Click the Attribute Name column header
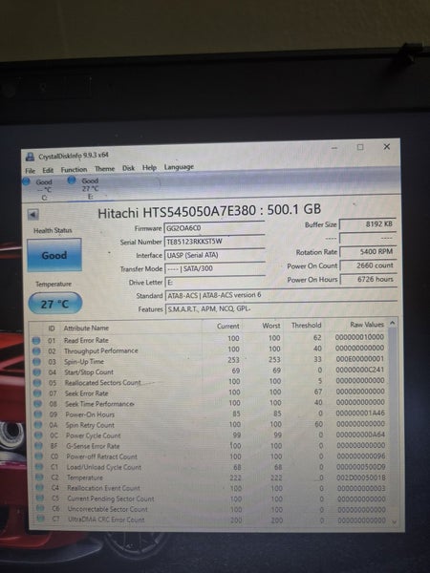The image size is (430, 573). (86, 328)
